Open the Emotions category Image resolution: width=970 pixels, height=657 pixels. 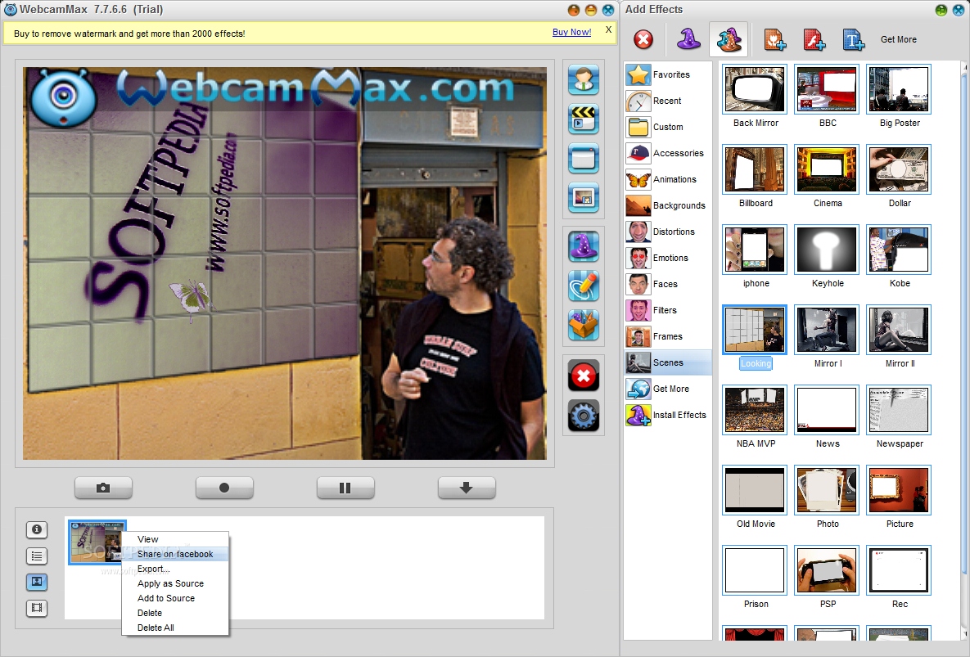pyautogui.click(x=668, y=258)
